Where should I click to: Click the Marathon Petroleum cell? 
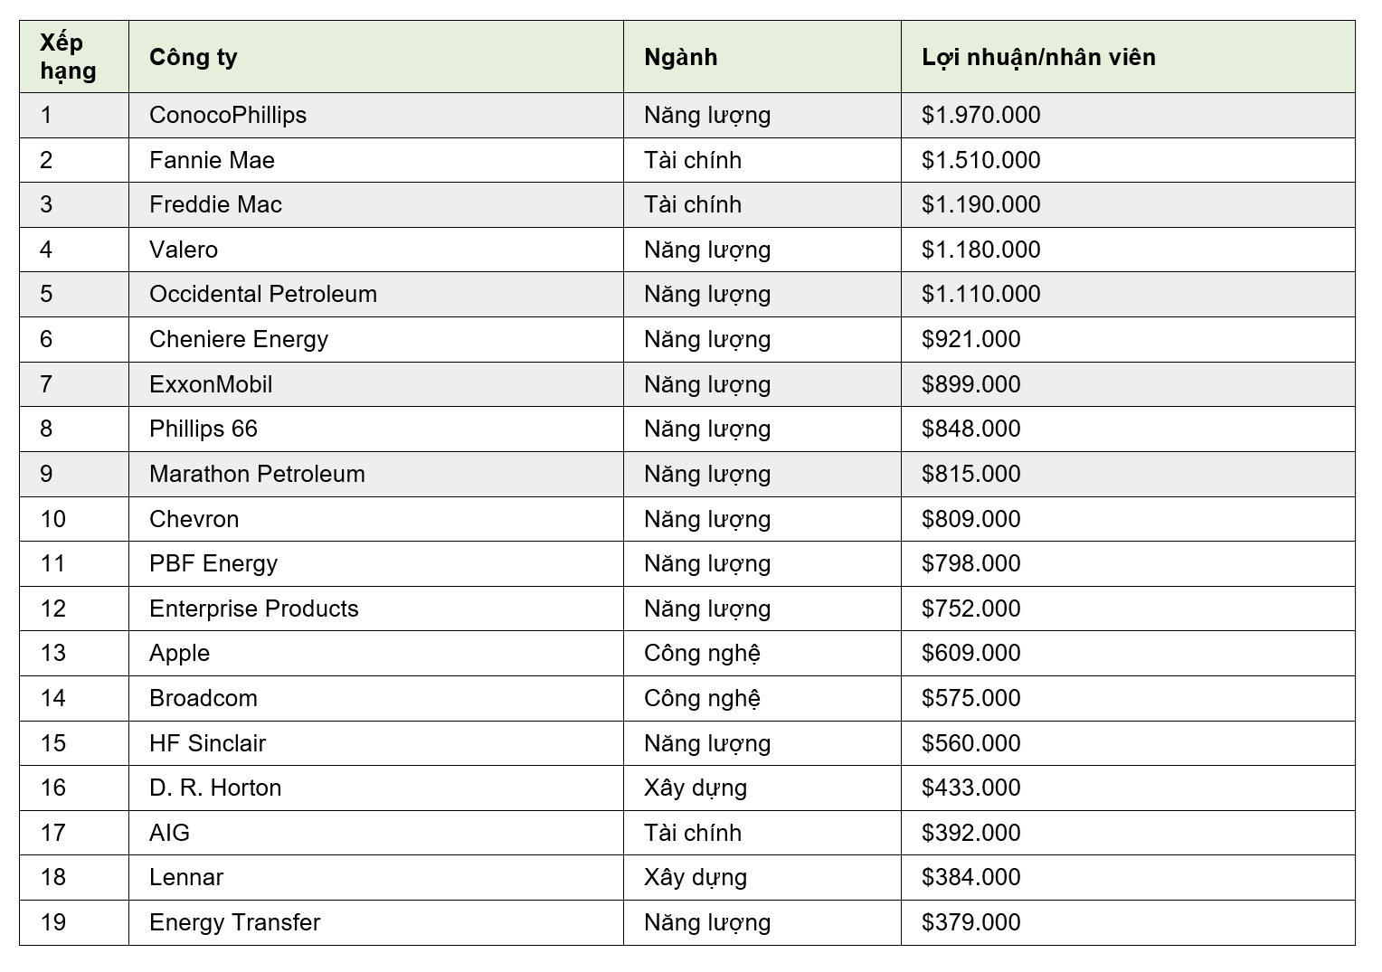pos(257,474)
